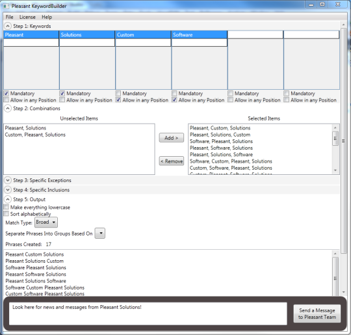Select 'Software, Custom, Pleasant, Solutions' in Selected Items

[231, 161]
